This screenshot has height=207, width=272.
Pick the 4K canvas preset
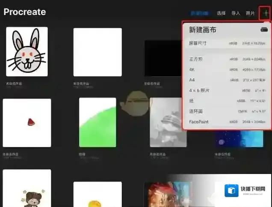pyautogui.click(x=227, y=69)
